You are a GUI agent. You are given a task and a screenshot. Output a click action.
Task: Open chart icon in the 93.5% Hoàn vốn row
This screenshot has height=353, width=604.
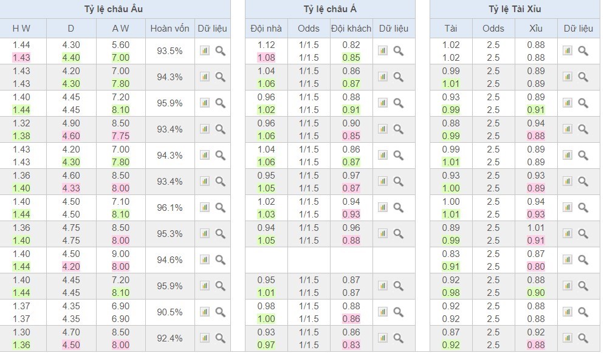pos(205,51)
